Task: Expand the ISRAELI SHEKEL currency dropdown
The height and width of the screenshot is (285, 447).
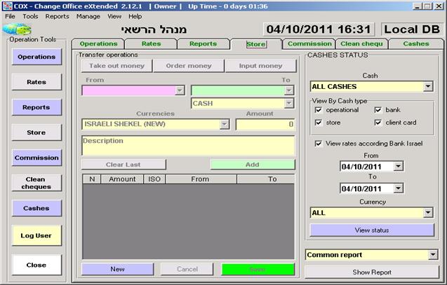Action: click(225, 124)
